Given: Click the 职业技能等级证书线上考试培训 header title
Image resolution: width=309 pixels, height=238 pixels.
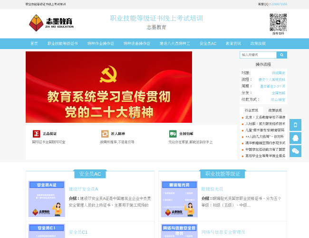Looking at the screenshot, I should coord(156,19).
